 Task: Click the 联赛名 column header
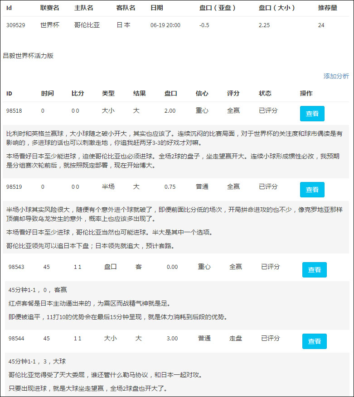(50, 8)
